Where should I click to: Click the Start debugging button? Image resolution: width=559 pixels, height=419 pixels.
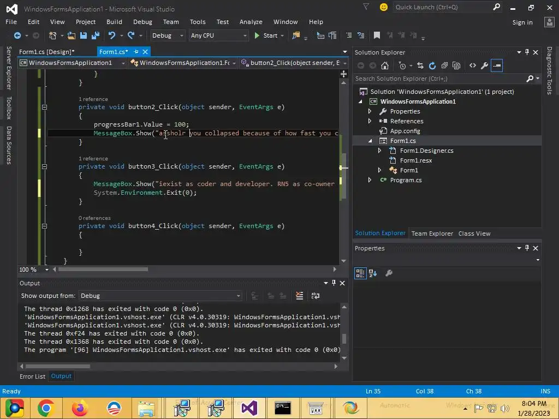pos(266,35)
